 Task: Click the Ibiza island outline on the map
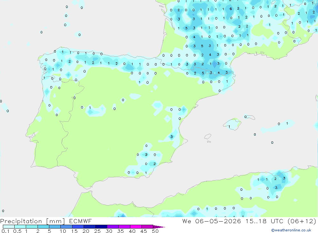pyautogui.click(x=207, y=137)
